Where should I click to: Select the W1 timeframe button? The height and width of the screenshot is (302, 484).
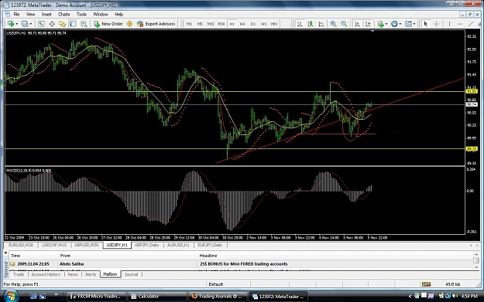pos(264,24)
